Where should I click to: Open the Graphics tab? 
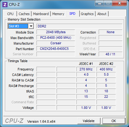(x=87, y=14)
